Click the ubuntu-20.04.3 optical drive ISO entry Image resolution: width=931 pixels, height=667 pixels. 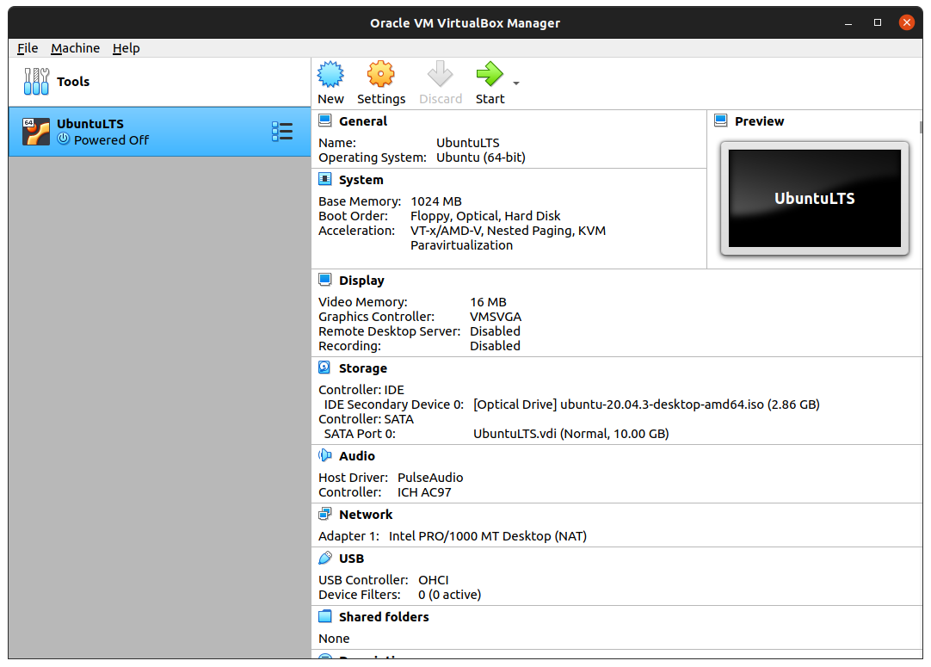(x=645, y=405)
